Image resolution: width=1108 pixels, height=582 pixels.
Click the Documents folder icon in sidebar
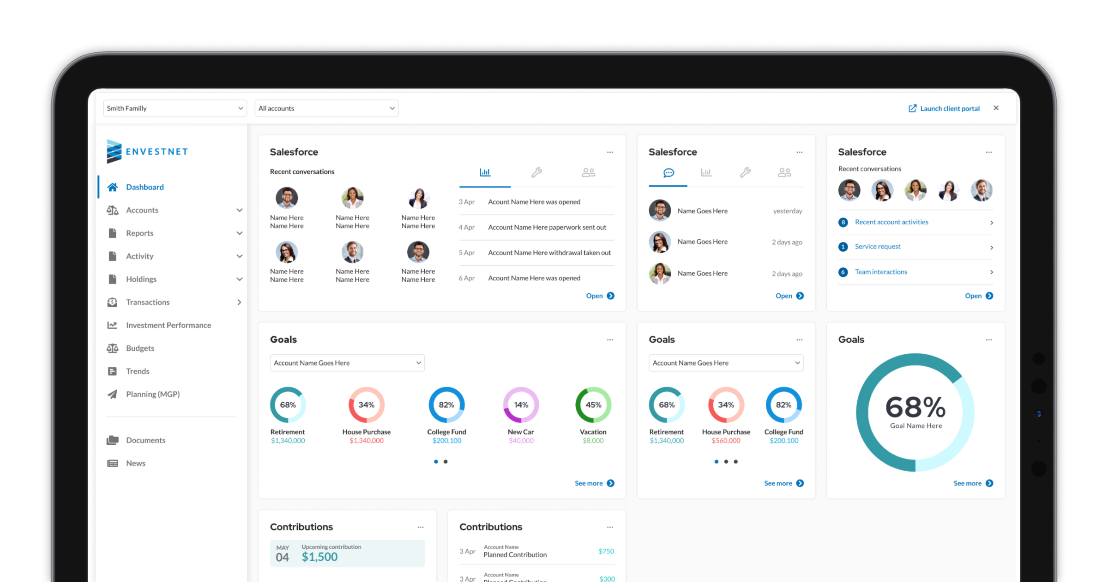point(112,440)
